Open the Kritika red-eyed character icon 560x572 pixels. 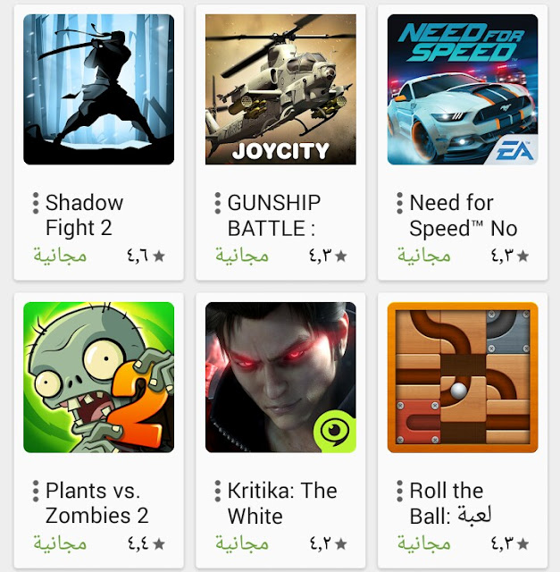tap(280, 377)
